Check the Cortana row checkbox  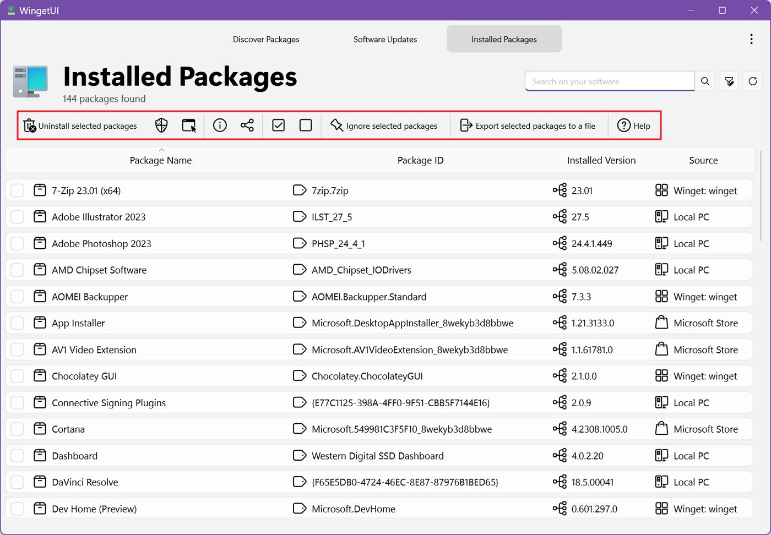(x=18, y=429)
